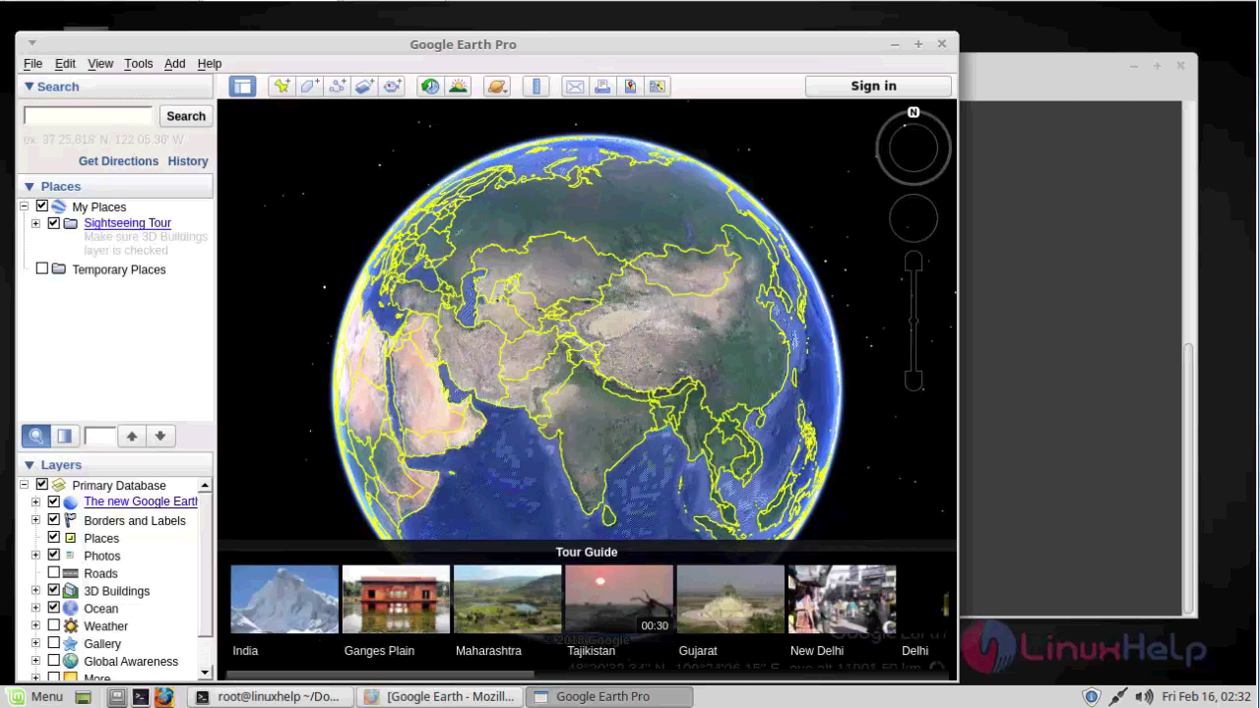Click the Print icon in toolbar
This screenshot has width=1260, height=708.
[x=602, y=87]
